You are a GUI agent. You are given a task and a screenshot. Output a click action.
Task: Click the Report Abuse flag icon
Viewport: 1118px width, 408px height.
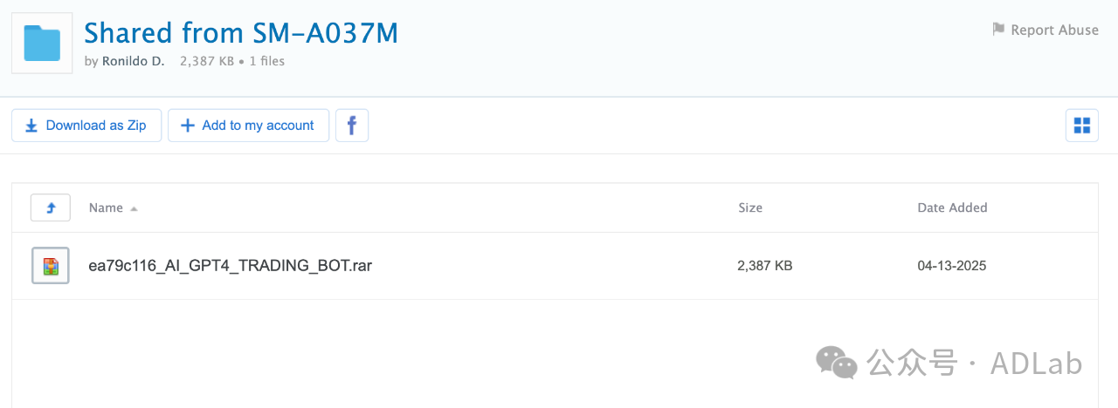pos(998,30)
